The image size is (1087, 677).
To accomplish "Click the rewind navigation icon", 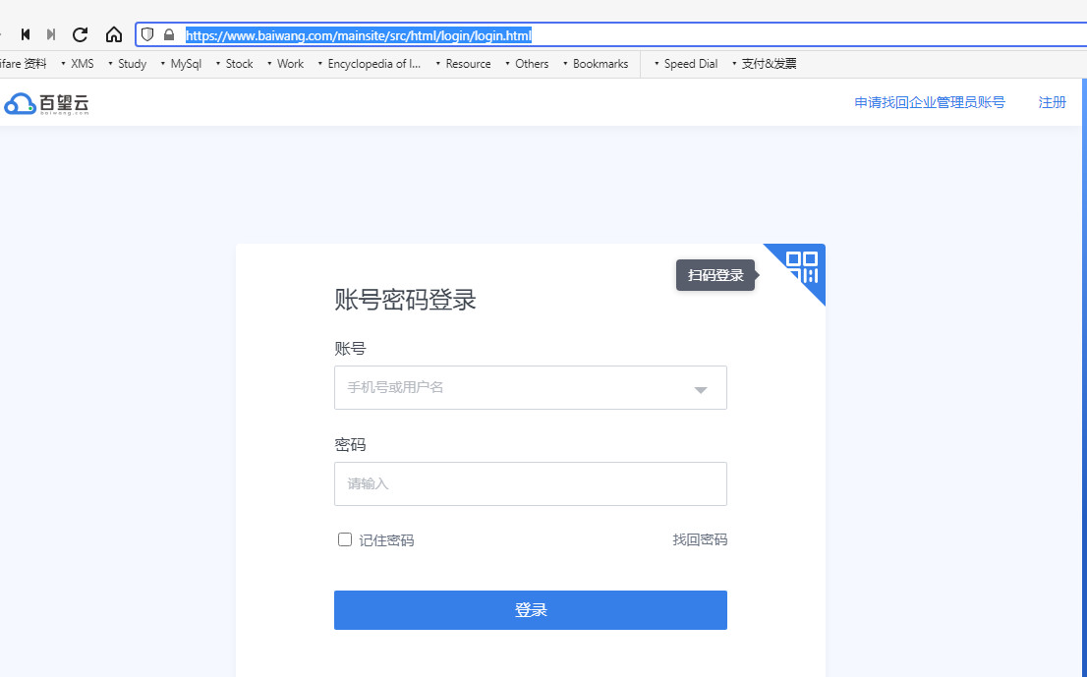I will coord(26,35).
